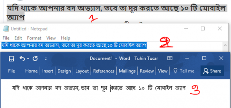The width and height of the screenshot is (231, 108).
Task: Click the Tell me lightbulb icon
Action: click(x=175, y=71)
